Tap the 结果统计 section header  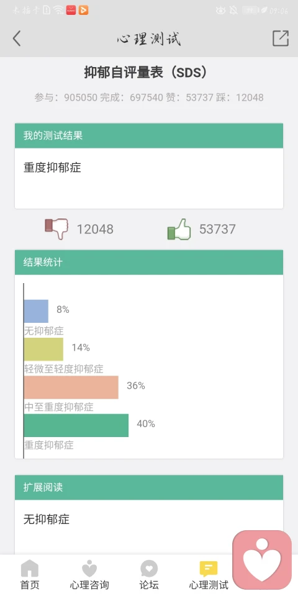(x=149, y=262)
